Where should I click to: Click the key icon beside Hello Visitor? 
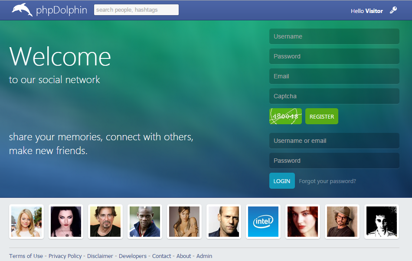pyautogui.click(x=393, y=10)
